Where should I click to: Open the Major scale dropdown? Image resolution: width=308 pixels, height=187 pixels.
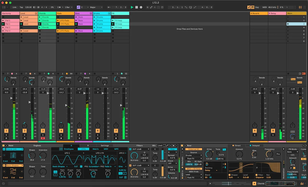pyautogui.click(x=96, y=7)
